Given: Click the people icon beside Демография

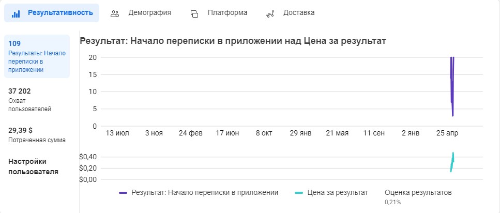Looking at the screenshot, I should pyautogui.click(x=115, y=14).
